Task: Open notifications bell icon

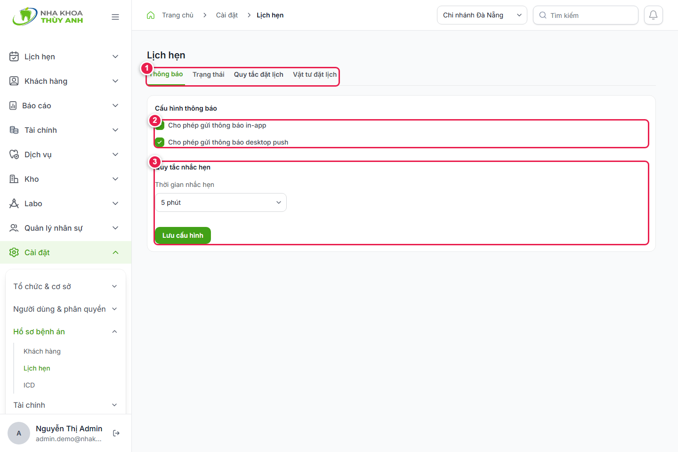Action: tap(654, 15)
